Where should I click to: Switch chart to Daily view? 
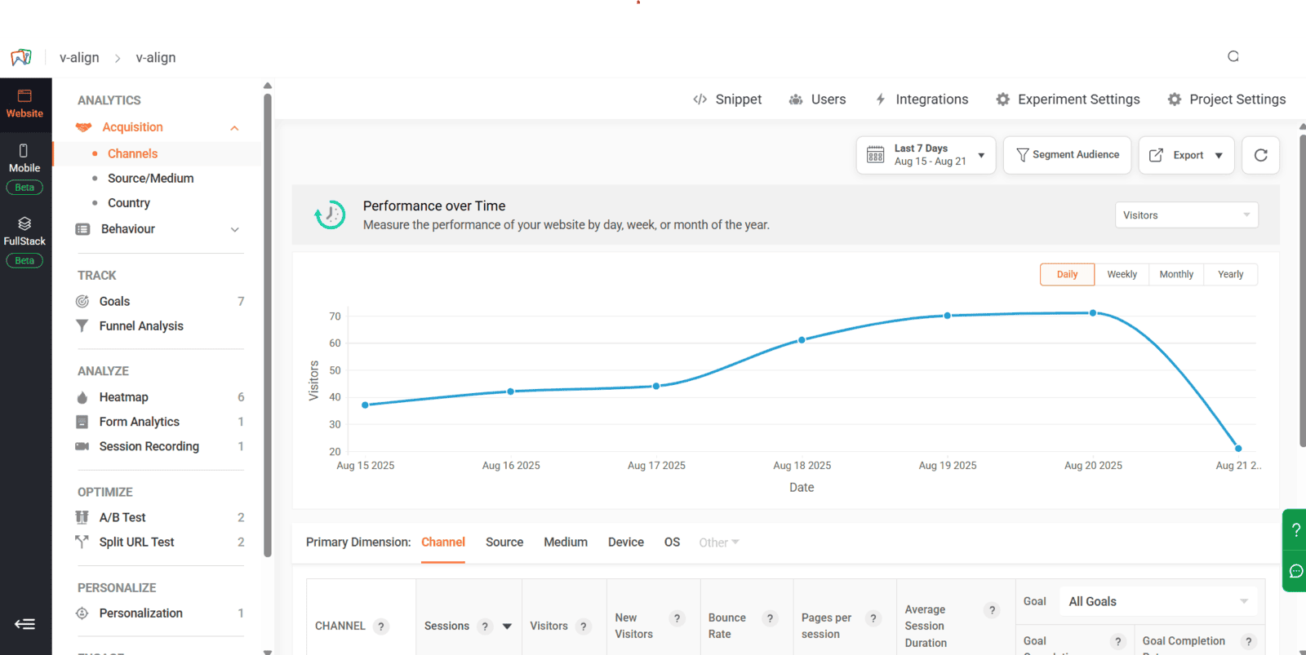click(x=1067, y=274)
